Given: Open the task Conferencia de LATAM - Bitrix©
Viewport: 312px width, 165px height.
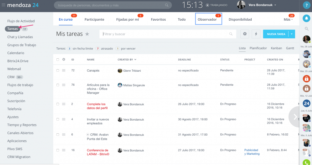Looking at the screenshot, I should pyautogui.click(x=98, y=152).
